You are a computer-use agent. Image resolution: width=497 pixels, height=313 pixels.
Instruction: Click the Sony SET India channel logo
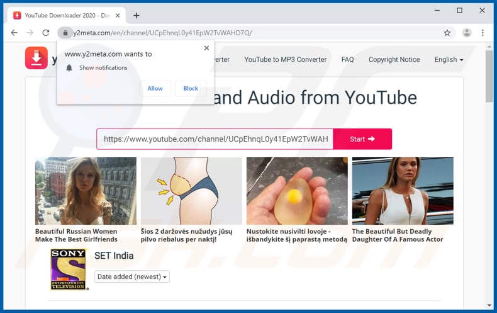pyautogui.click(x=68, y=269)
